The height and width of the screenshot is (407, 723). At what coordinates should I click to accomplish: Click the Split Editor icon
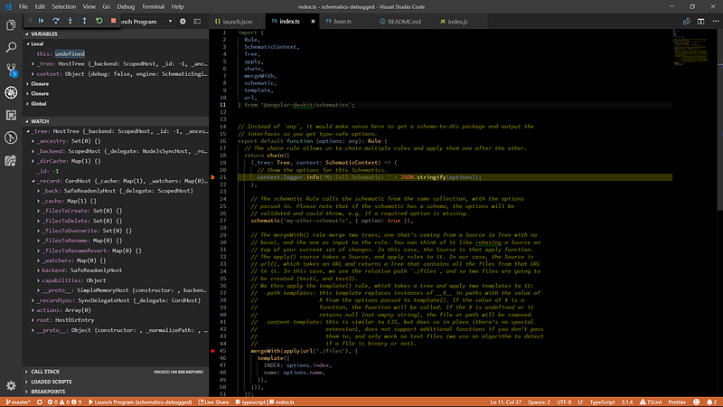click(701, 21)
